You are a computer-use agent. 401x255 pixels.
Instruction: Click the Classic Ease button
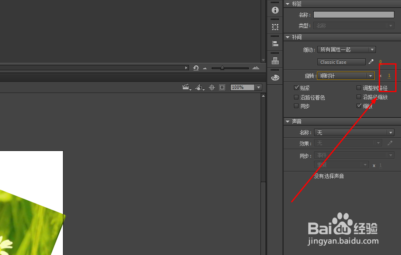click(341, 62)
